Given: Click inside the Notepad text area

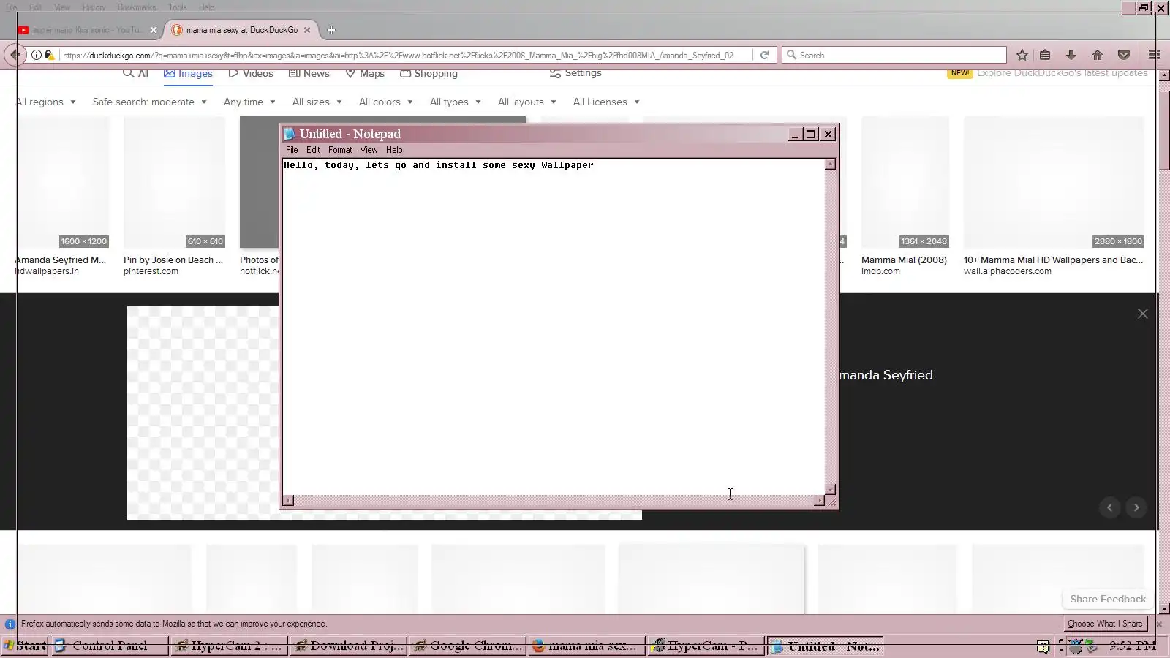Looking at the screenshot, I should [554, 326].
